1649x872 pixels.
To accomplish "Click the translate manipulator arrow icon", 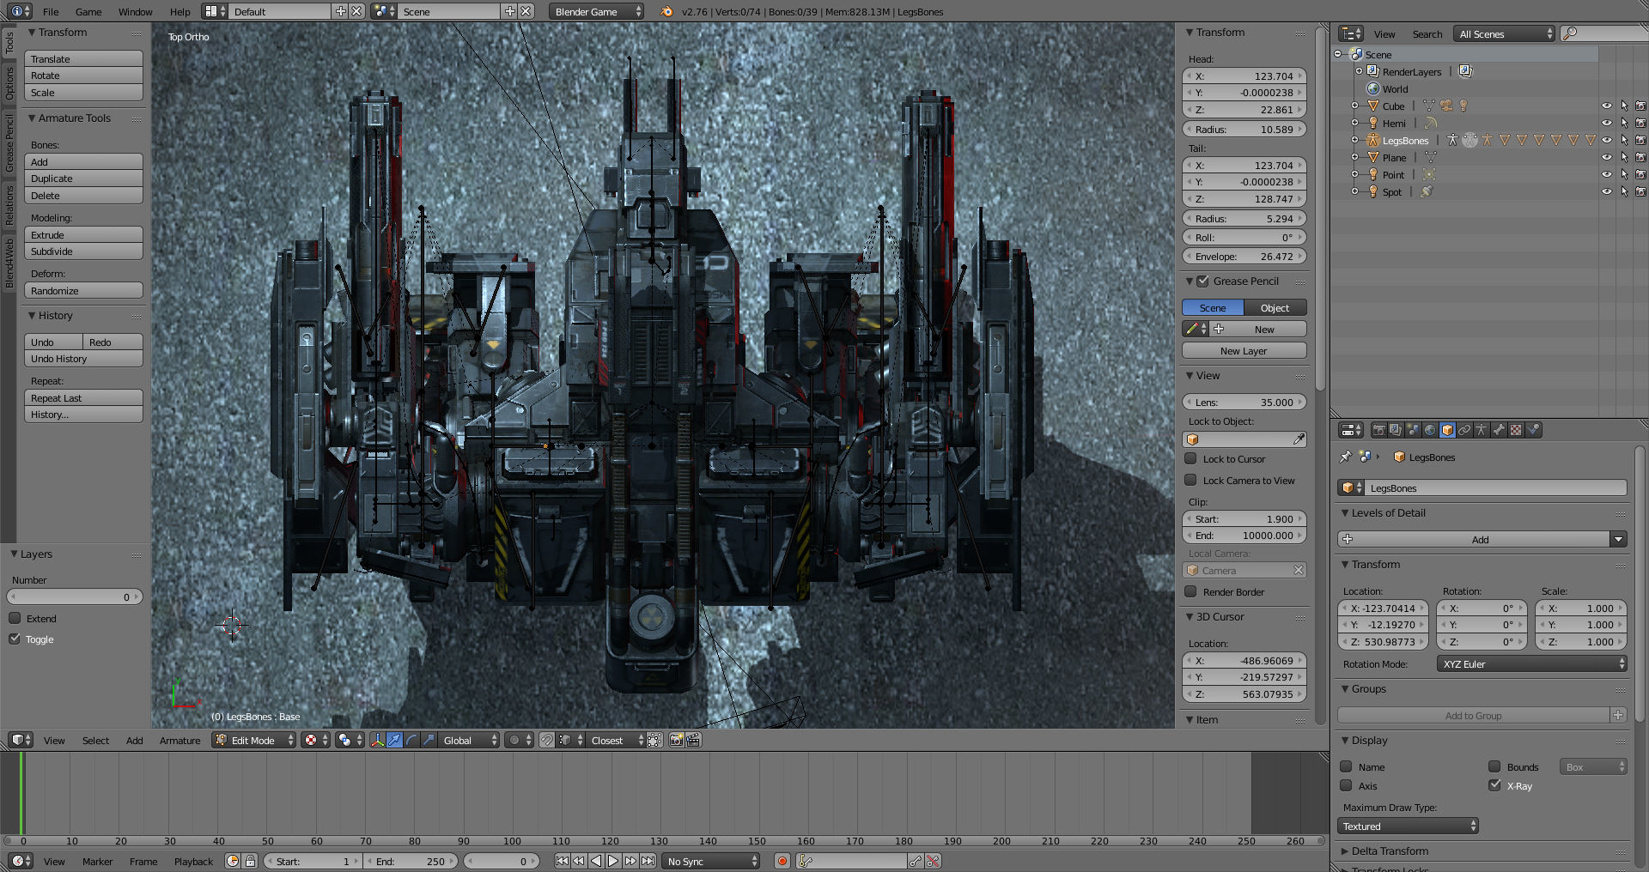I will tap(394, 740).
